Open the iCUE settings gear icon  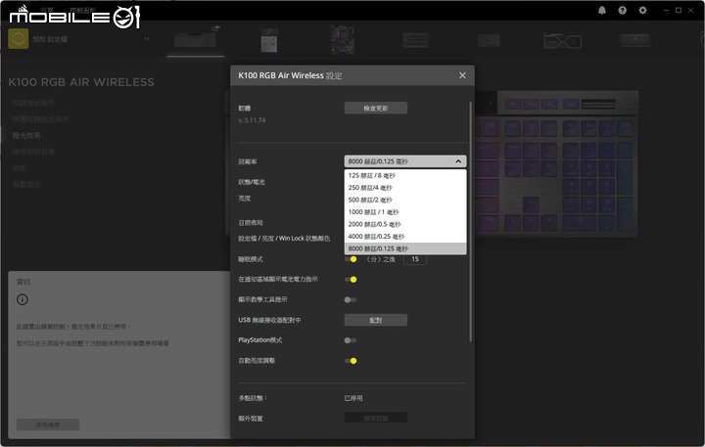click(643, 11)
